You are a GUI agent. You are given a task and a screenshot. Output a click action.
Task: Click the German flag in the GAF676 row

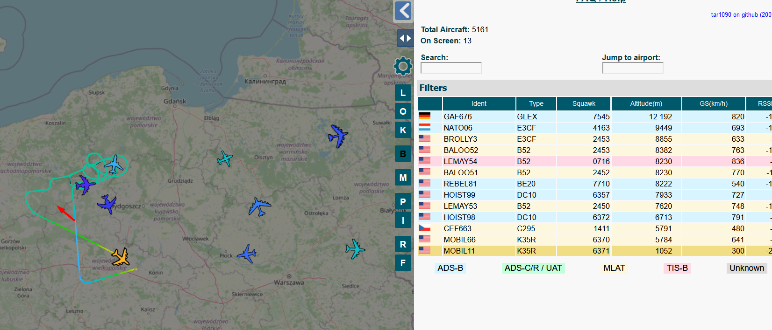point(424,116)
